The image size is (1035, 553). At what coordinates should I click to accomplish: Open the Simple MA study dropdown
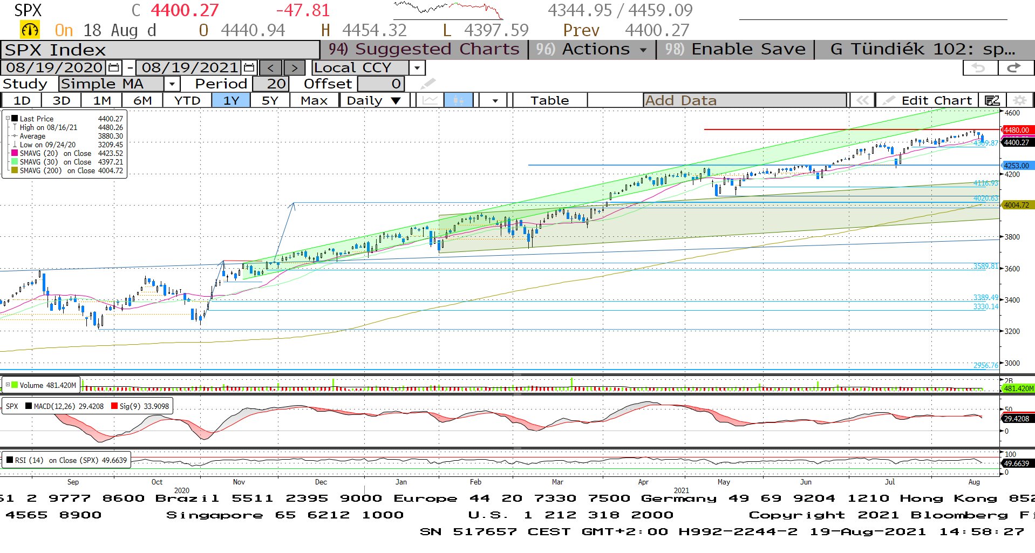tap(172, 84)
